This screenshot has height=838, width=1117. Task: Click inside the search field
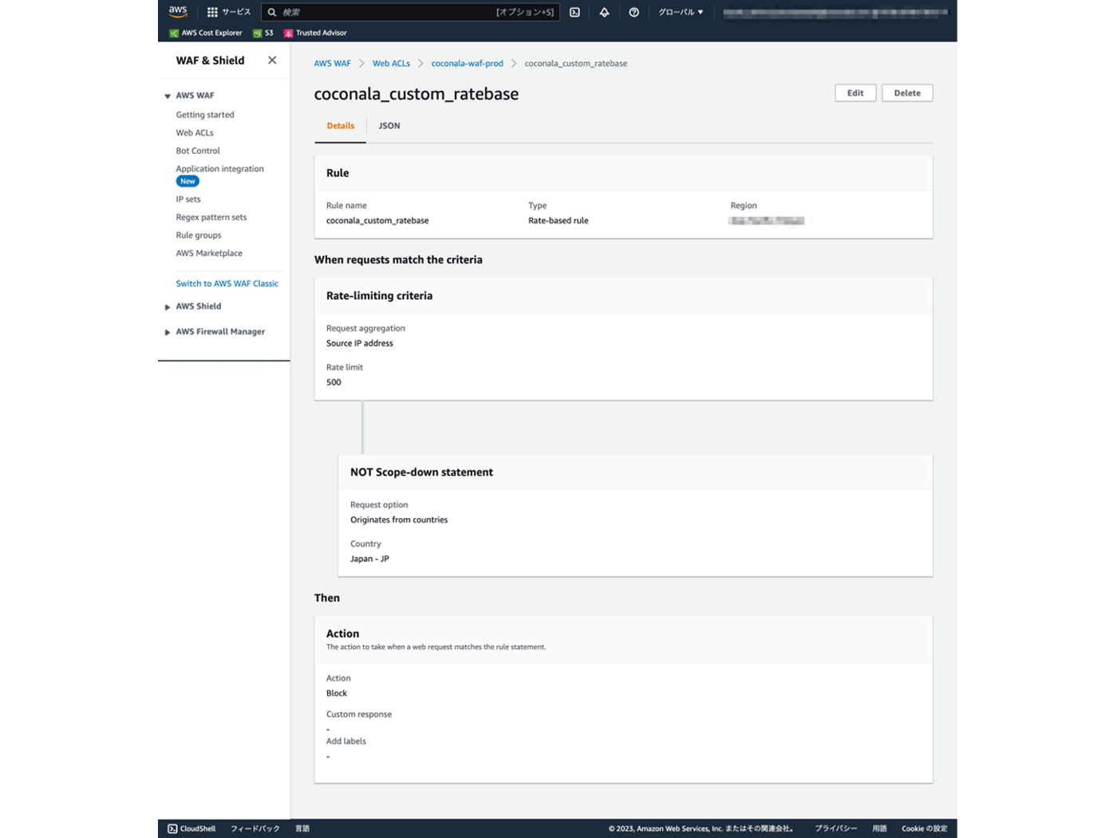[x=399, y=11]
